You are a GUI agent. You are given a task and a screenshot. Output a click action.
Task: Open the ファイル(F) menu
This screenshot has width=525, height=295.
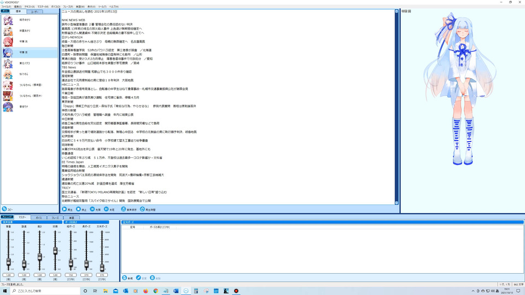pyautogui.click(x=6, y=7)
